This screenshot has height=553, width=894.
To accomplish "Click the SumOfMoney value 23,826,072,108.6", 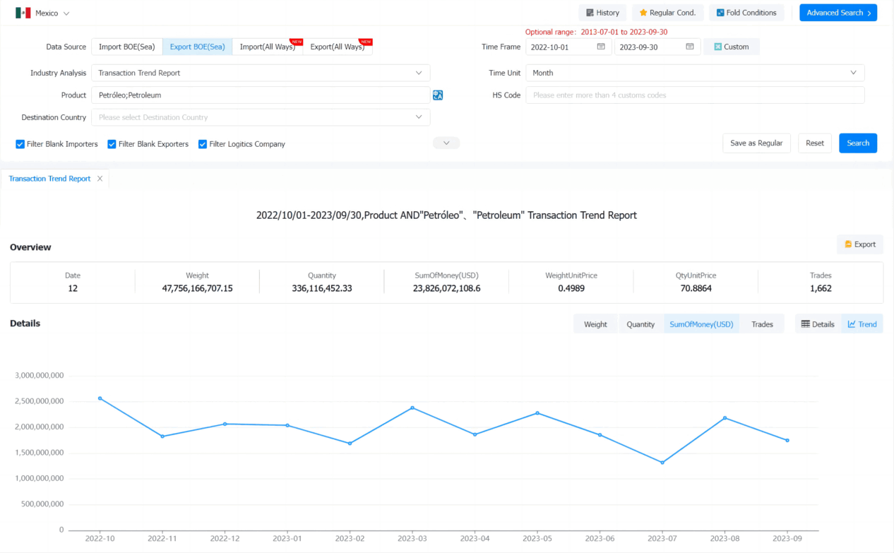I will [447, 288].
